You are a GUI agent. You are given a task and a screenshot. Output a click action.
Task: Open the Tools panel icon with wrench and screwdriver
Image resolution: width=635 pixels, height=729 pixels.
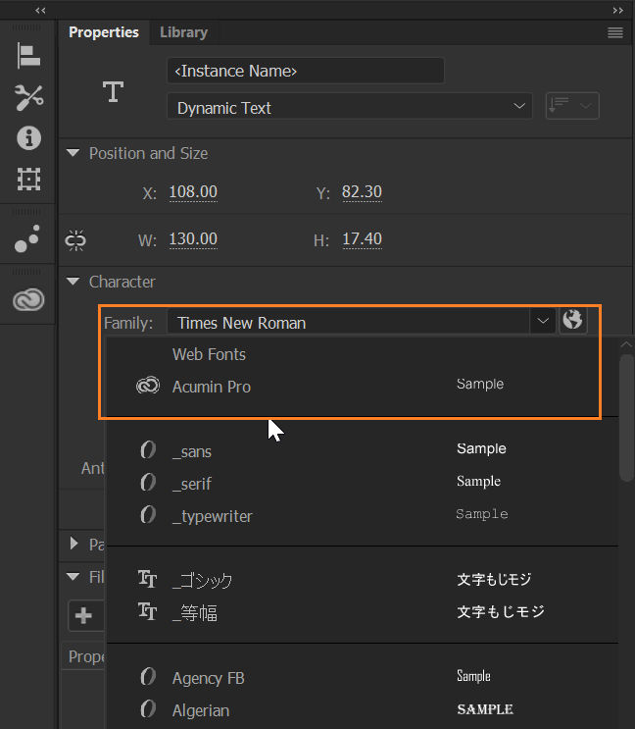(x=28, y=98)
